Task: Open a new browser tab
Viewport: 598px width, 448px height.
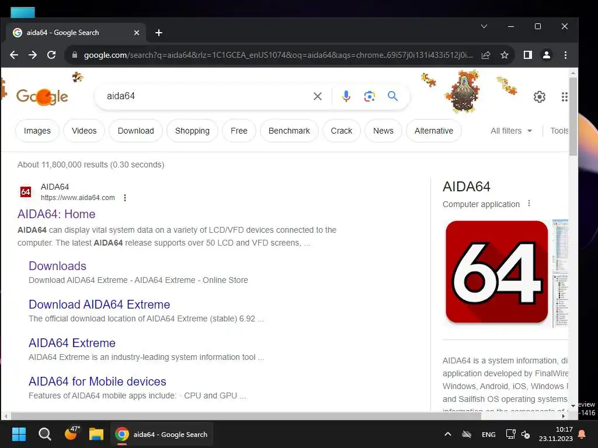Action: [159, 33]
